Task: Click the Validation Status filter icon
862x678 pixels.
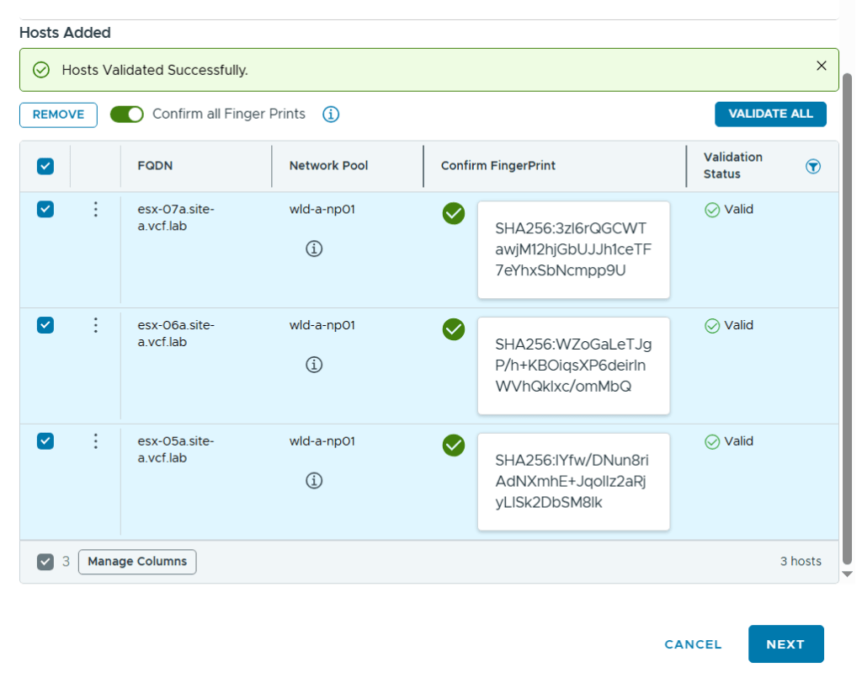Action: 812,166
